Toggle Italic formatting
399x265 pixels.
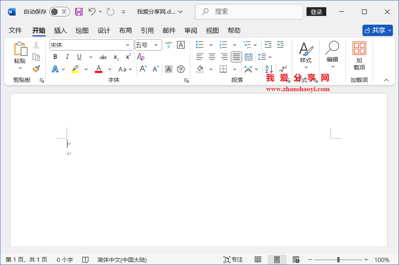coord(67,57)
